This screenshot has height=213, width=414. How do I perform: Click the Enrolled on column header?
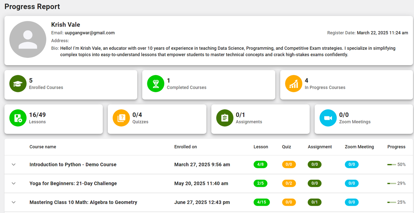[185, 147]
